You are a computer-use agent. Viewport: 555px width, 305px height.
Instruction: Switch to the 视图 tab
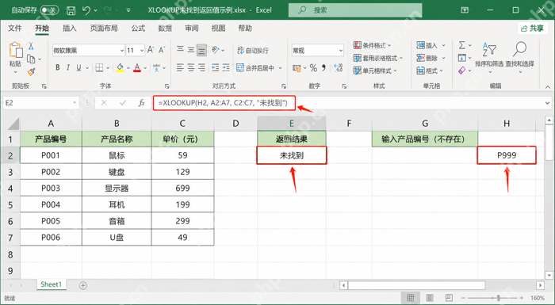coord(218,29)
